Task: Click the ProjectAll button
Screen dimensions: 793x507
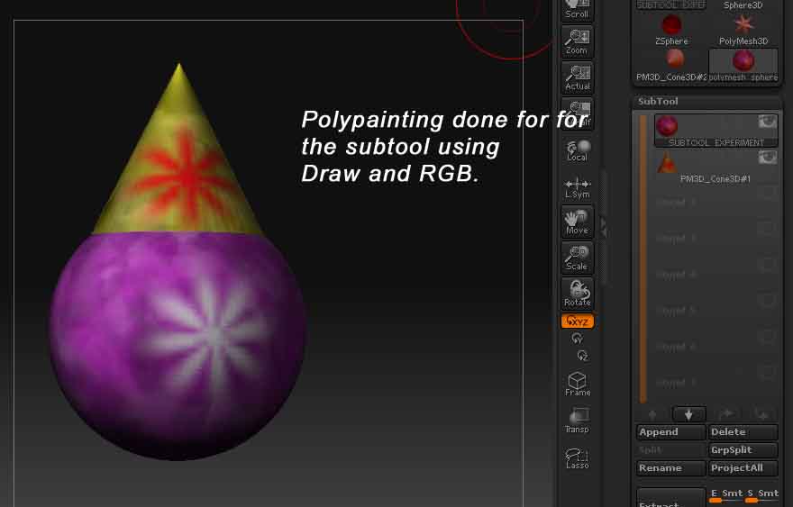Action: coord(743,468)
